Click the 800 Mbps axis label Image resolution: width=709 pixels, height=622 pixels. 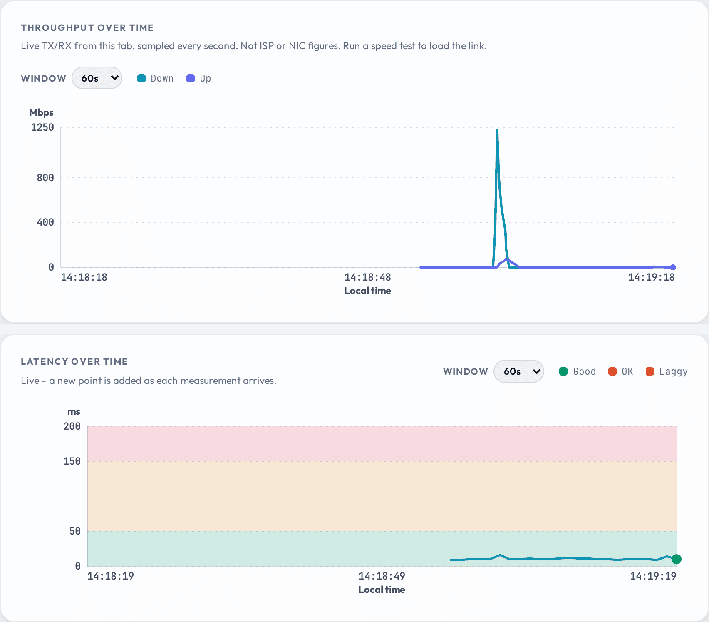[45, 178]
